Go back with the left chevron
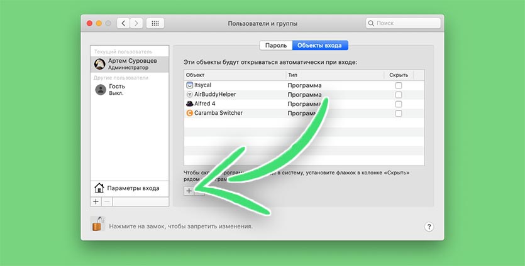525x266 pixels. [123, 23]
